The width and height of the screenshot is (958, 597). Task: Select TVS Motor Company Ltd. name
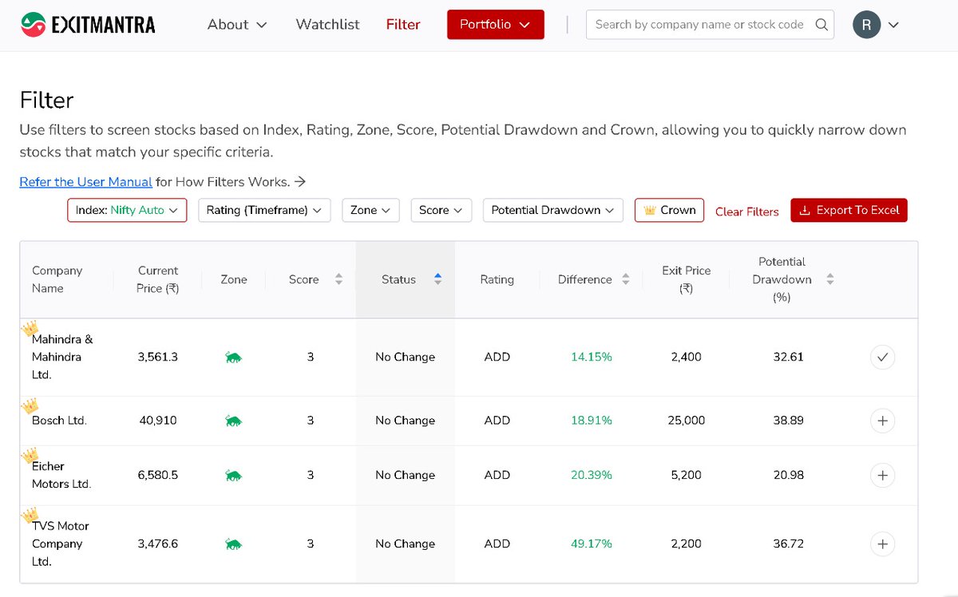[x=61, y=544]
